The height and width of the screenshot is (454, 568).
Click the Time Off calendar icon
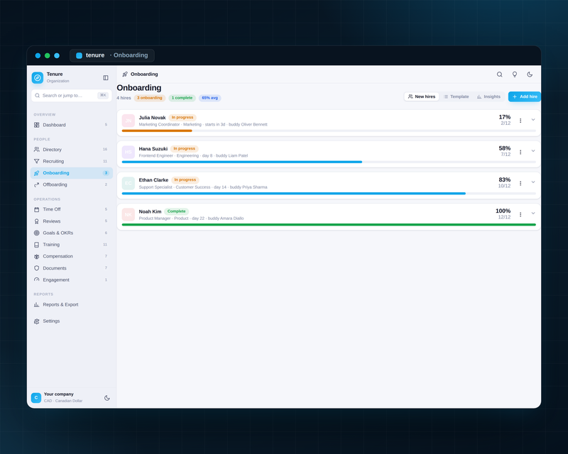click(x=37, y=209)
